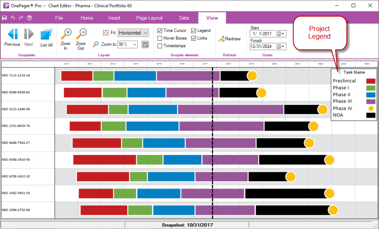Image resolution: width=379 pixels, height=229 pixels.
Task: Click the Phase IV yellow circle in legend
Action: click(x=371, y=108)
